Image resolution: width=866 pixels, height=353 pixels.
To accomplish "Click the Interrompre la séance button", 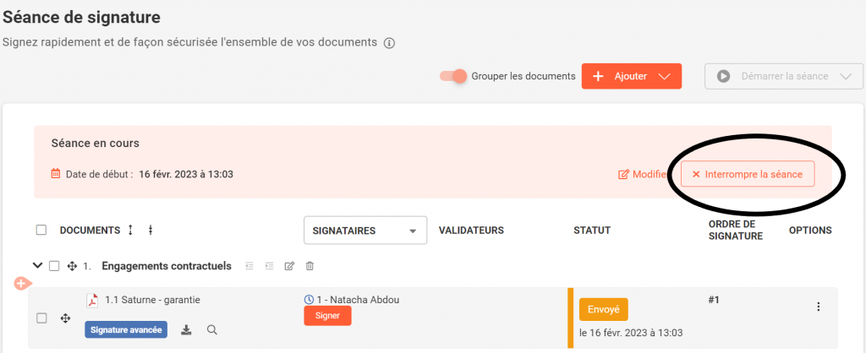I will (x=747, y=174).
